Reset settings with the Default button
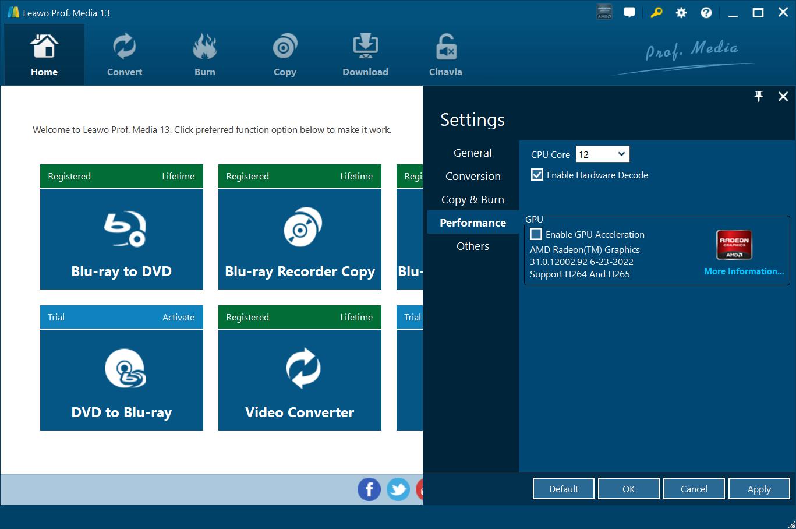Screen dimensions: 796x529 point(563,489)
